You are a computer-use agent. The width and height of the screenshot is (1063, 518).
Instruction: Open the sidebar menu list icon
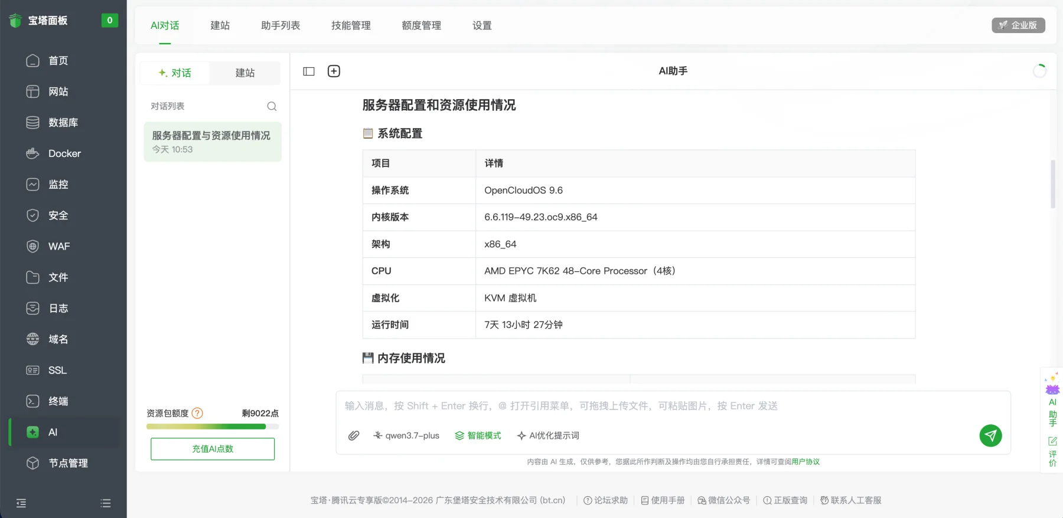[106, 503]
